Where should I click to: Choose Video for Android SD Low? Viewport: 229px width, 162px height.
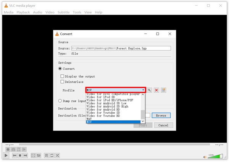pyautogui.click(x=113, y=103)
